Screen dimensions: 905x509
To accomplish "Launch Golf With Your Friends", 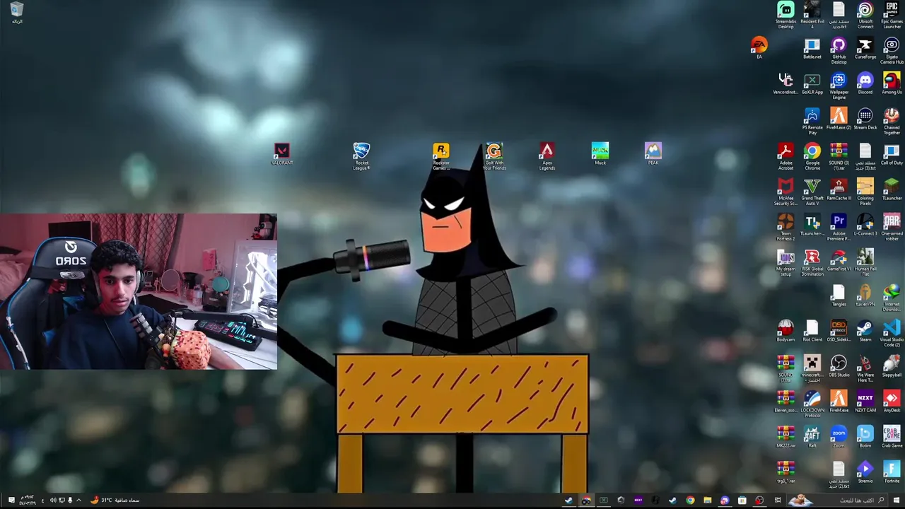I will click(x=494, y=156).
